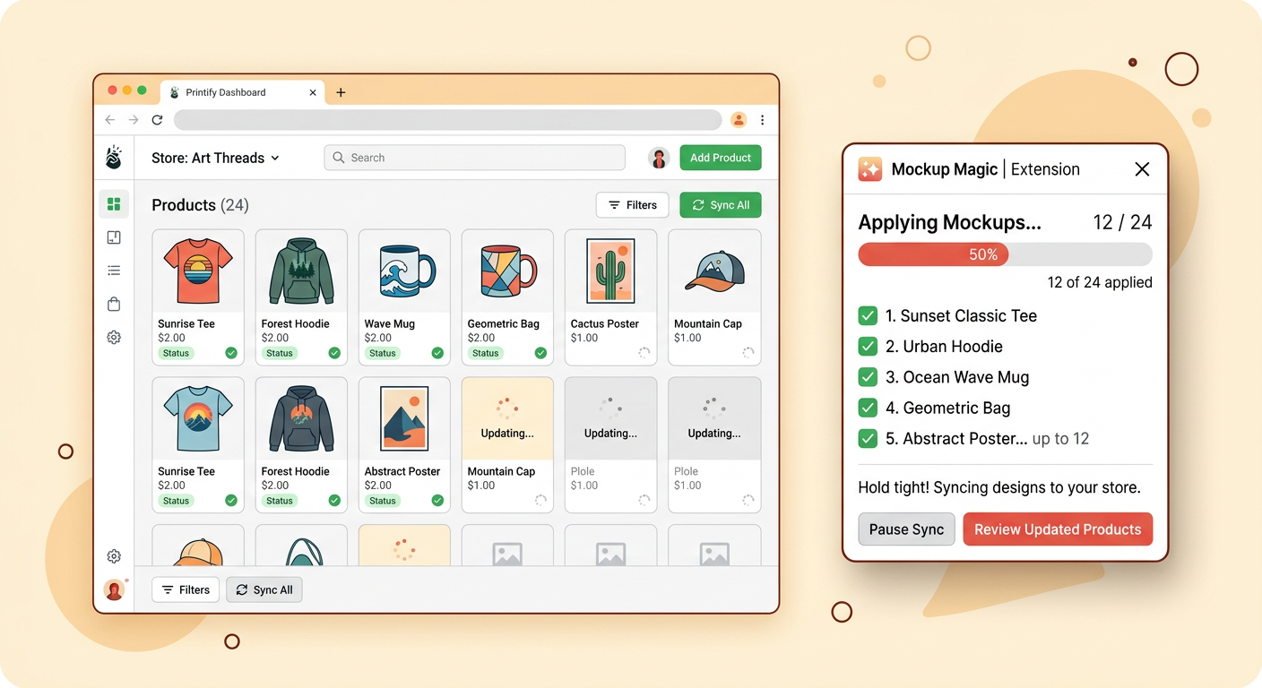Click the 'Applying Mockups...' heading
This screenshot has width=1262, height=688.
click(x=950, y=222)
